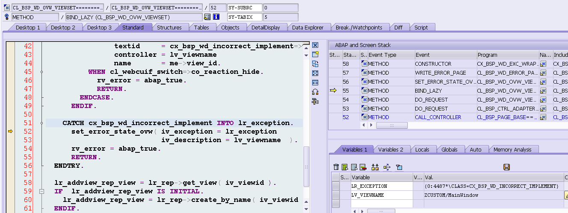Open the Structures tab
Image resolution: width=568 pixels, height=213 pixels.
point(169,27)
